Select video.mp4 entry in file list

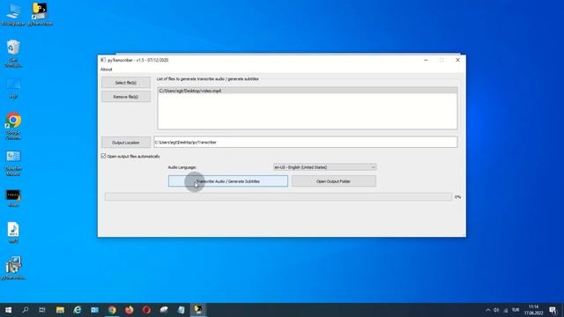[308, 91]
